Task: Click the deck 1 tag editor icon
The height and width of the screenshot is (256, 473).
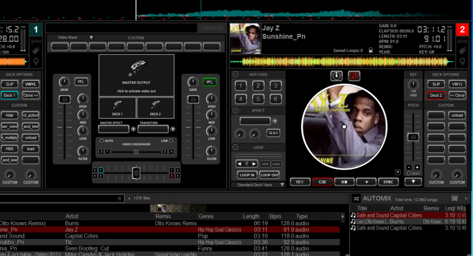Action: point(36,51)
